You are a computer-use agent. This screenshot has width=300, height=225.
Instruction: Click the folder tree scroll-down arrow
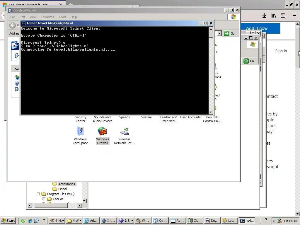coord(84,201)
